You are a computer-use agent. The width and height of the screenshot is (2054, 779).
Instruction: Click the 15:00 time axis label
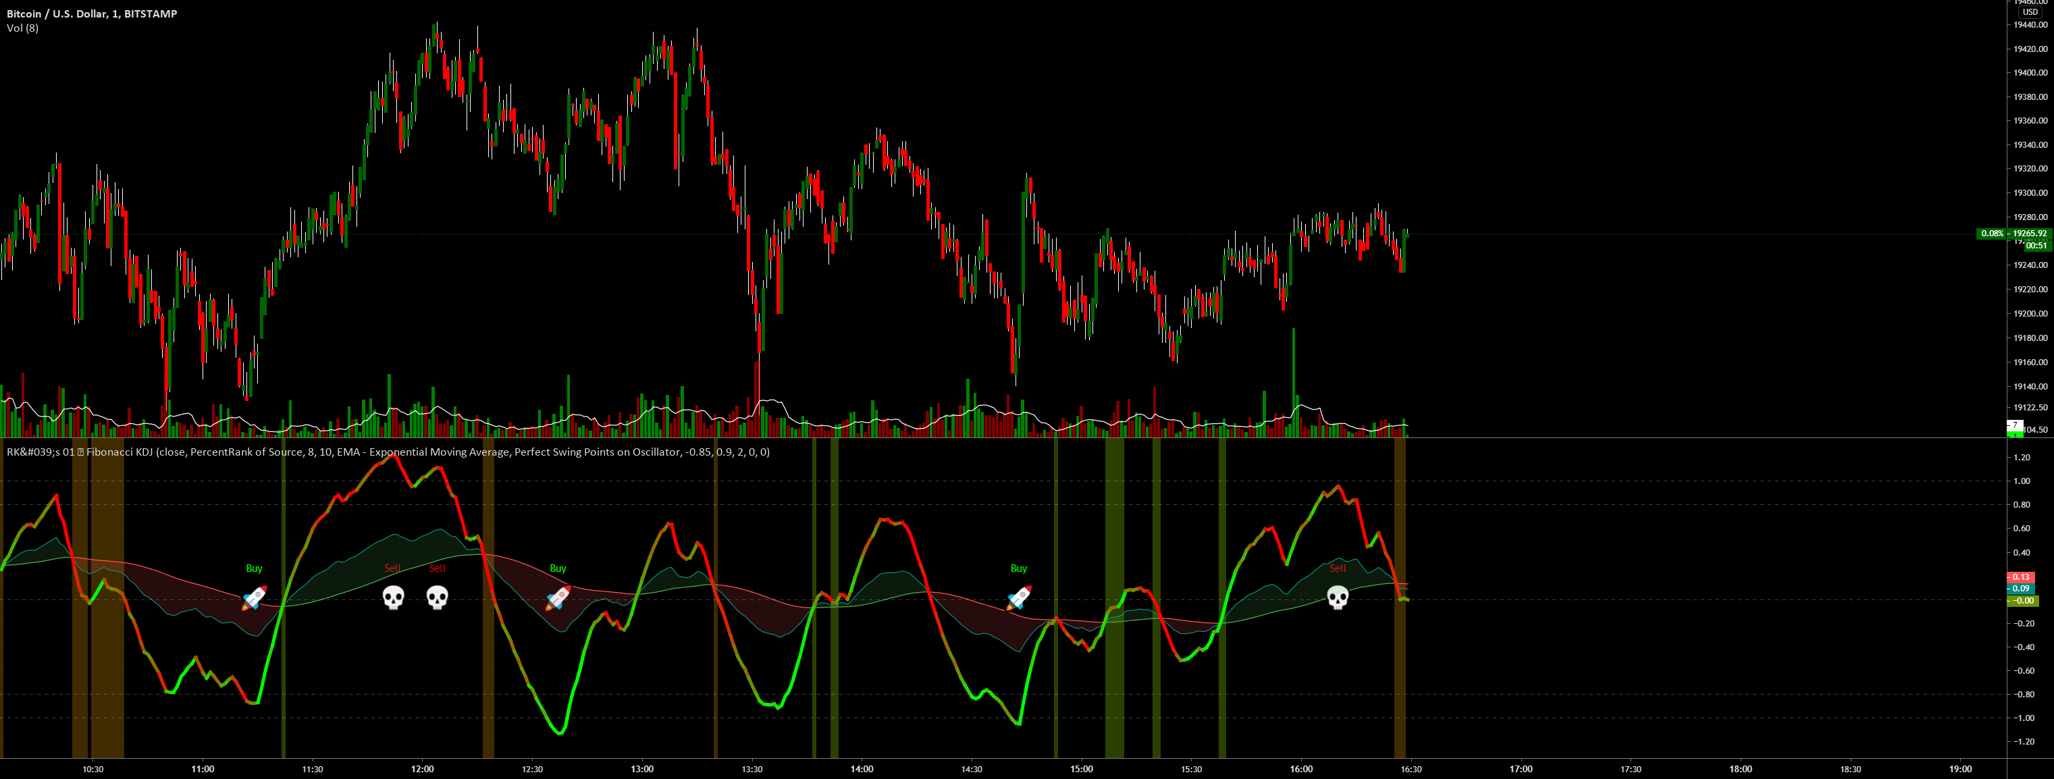tap(1082, 770)
